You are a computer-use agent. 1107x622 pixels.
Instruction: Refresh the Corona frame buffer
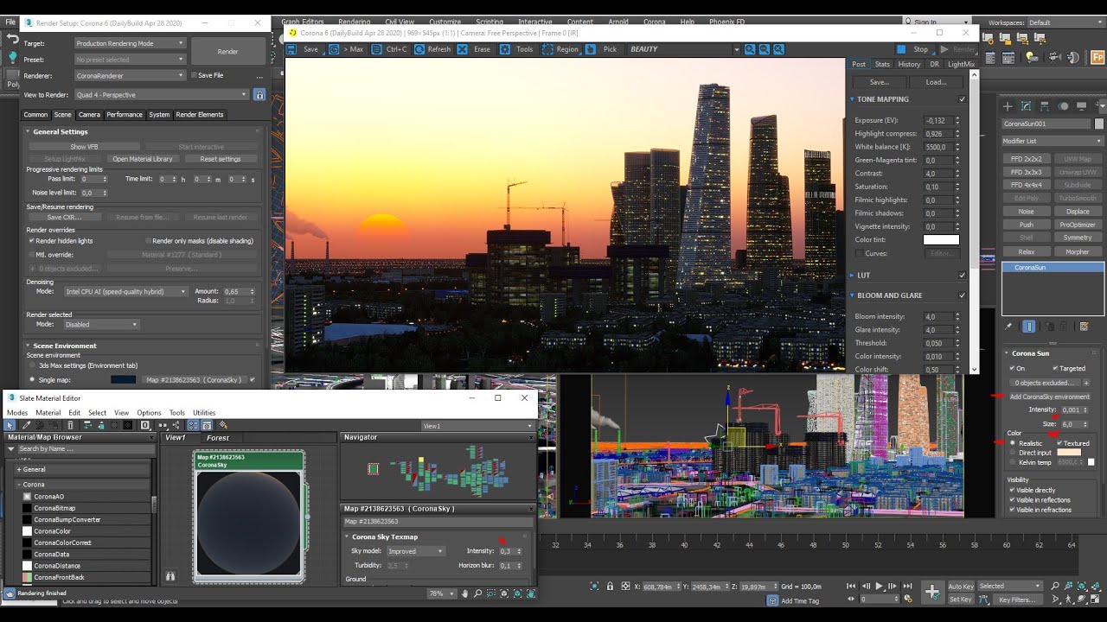tap(432, 49)
